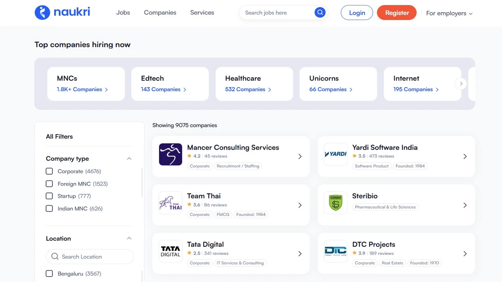Open DTC Projects via its arrow chevron
This screenshot has height=282, width=502.
coord(465,253)
